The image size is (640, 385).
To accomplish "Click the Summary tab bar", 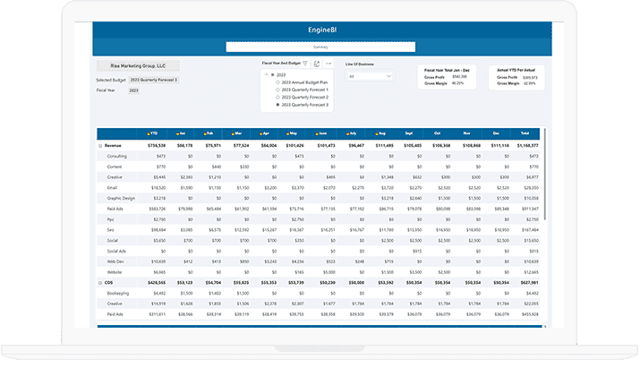I will pyautogui.click(x=320, y=47).
